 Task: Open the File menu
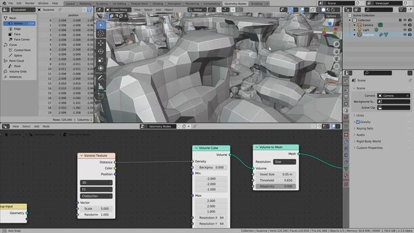[10, 3]
